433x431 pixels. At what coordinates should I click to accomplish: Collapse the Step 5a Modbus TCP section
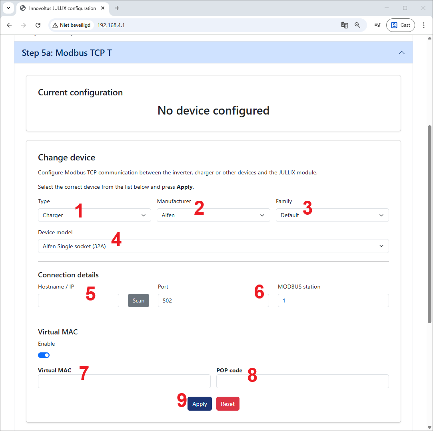click(402, 53)
